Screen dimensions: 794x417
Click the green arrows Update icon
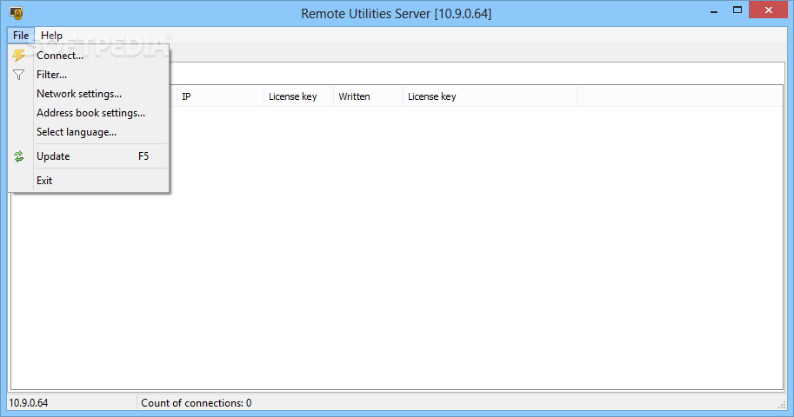[19, 156]
